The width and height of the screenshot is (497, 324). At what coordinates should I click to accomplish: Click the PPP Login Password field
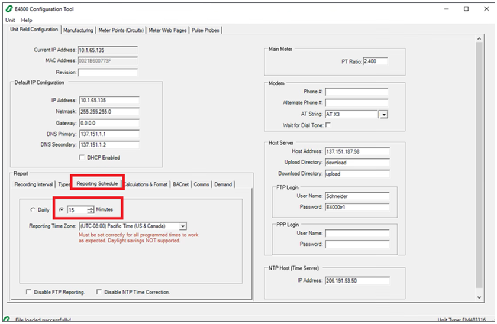(x=357, y=244)
